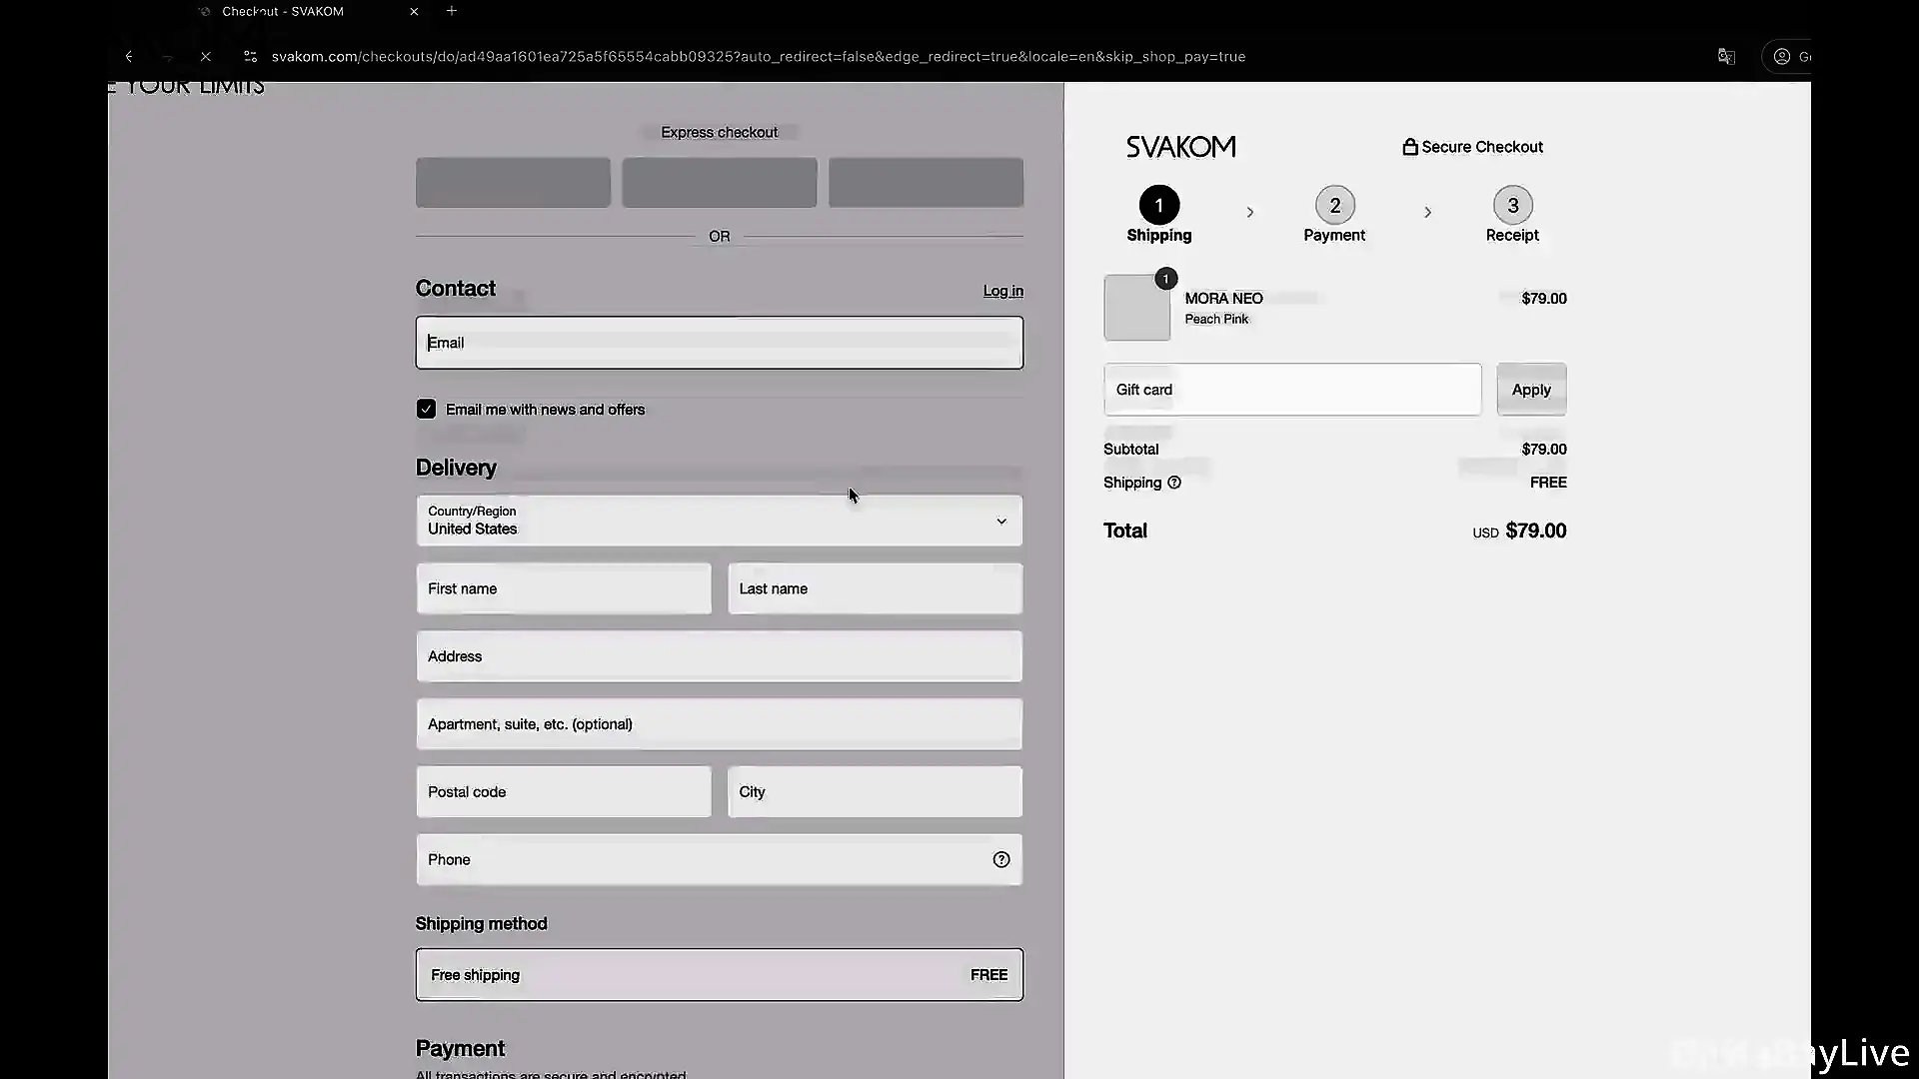
Task: Go to Receipt step 3
Action: (x=1512, y=206)
